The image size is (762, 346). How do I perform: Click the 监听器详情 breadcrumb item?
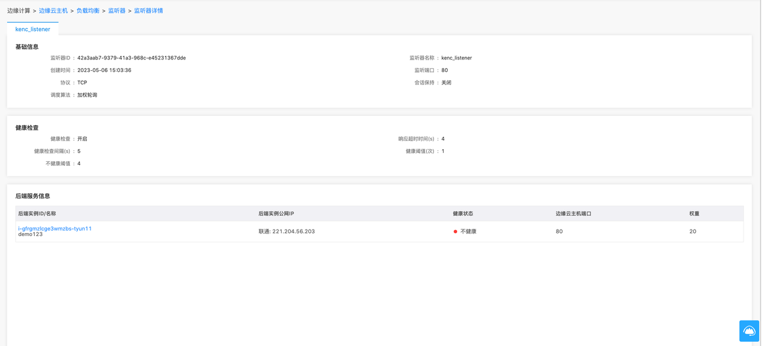[x=148, y=11]
